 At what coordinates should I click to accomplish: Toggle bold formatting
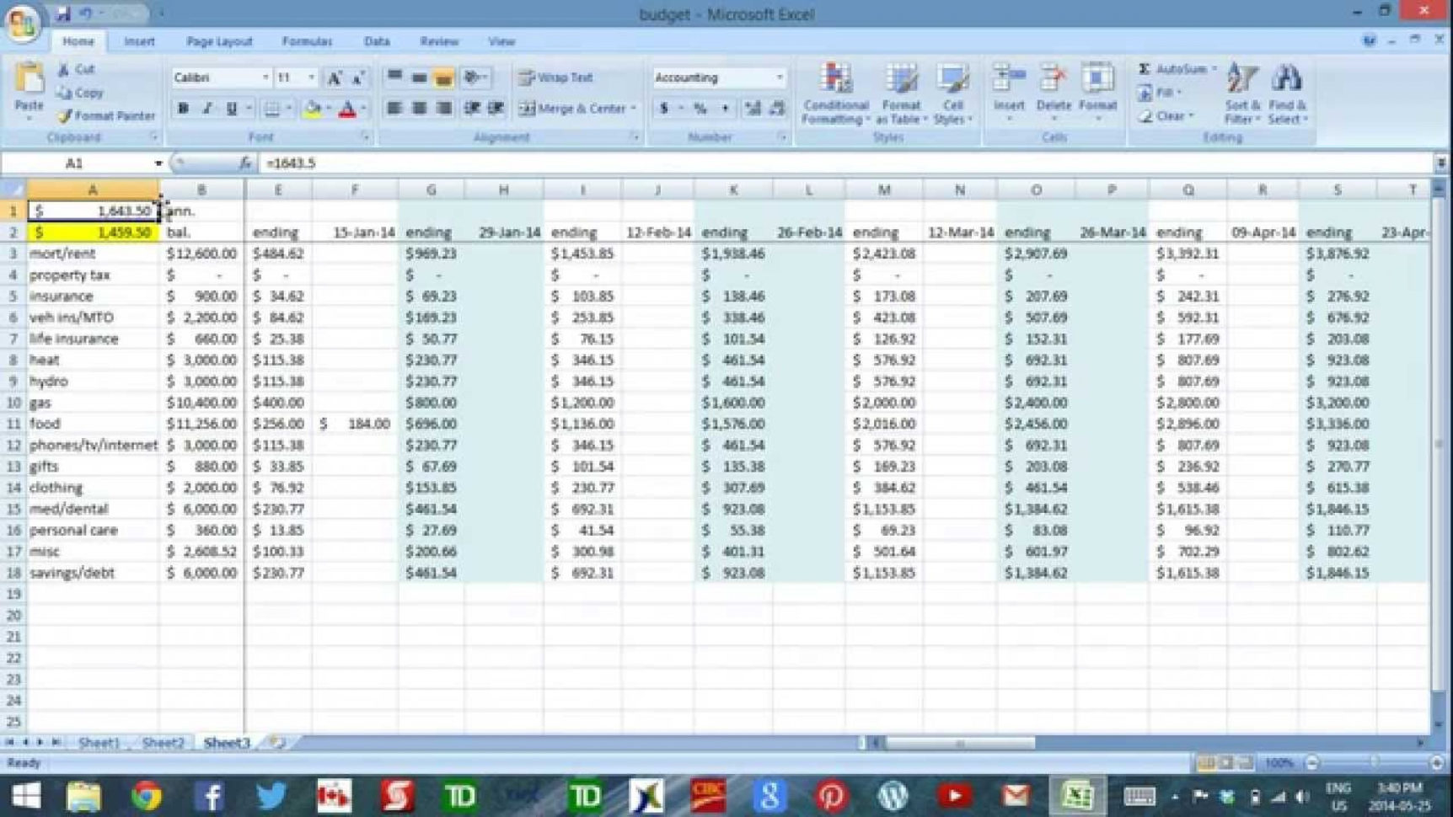(182, 108)
